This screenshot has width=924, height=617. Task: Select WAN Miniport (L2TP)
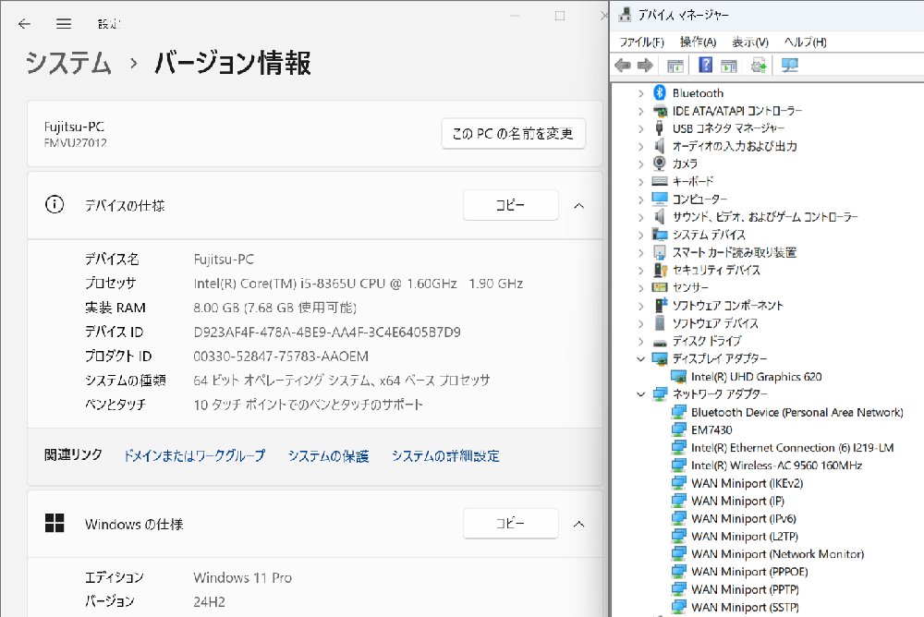pyautogui.click(x=744, y=537)
